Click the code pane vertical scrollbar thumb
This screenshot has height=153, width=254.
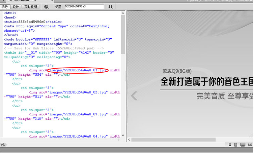(123, 34)
